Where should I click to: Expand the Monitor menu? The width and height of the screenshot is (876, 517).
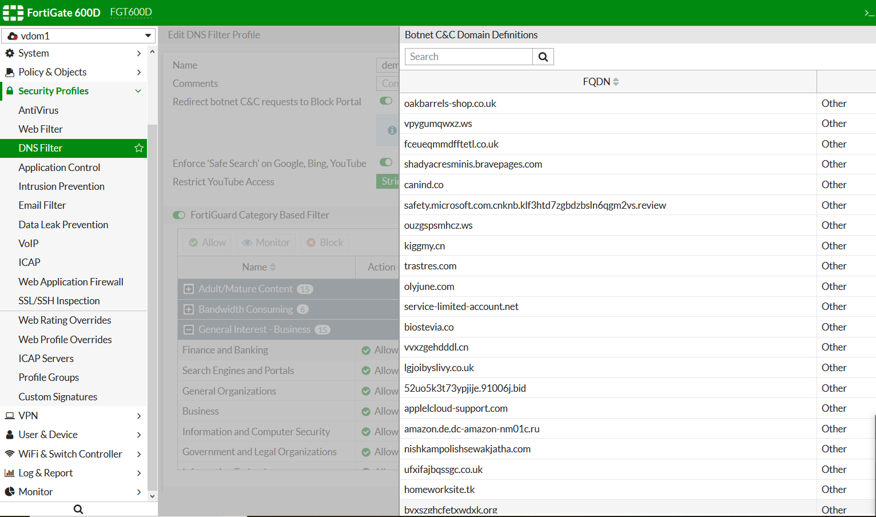[139, 492]
